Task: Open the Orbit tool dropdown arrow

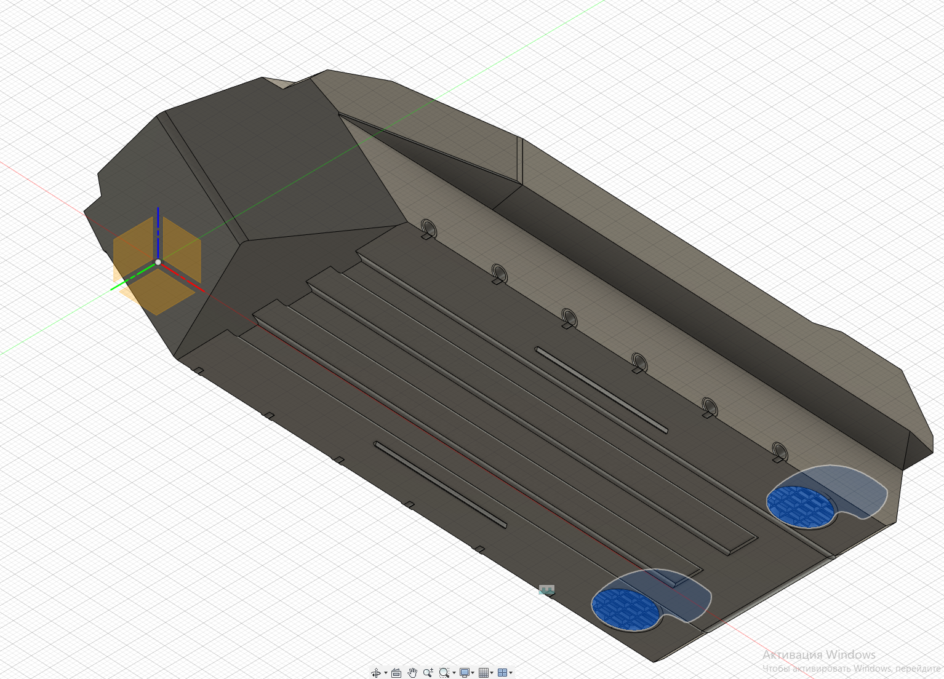Action: click(x=386, y=673)
